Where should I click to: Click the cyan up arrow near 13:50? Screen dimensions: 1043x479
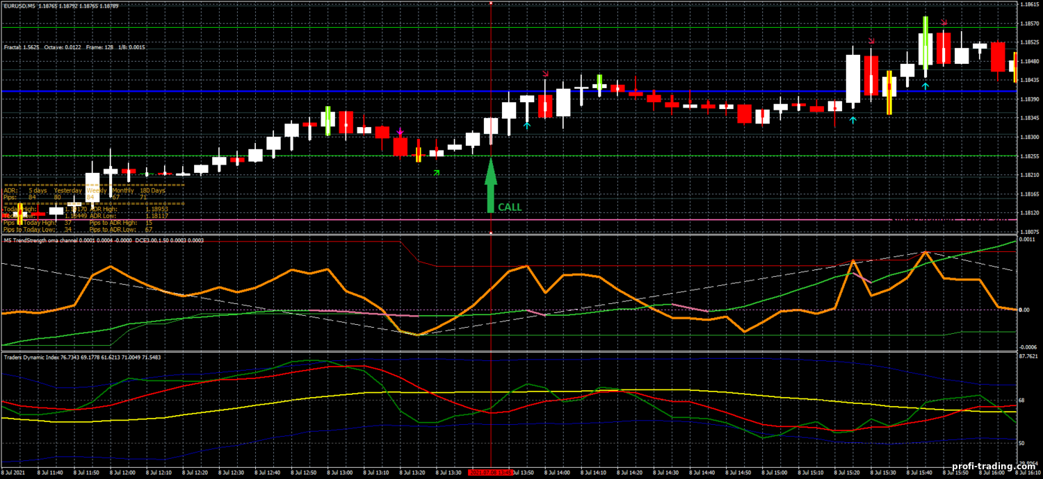click(527, 126)
